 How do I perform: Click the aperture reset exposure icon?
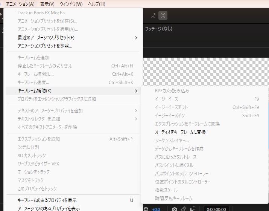146,209
